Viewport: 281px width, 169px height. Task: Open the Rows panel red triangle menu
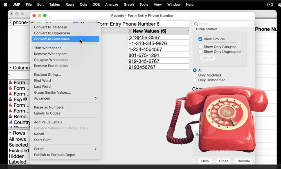tap(10, 133)
